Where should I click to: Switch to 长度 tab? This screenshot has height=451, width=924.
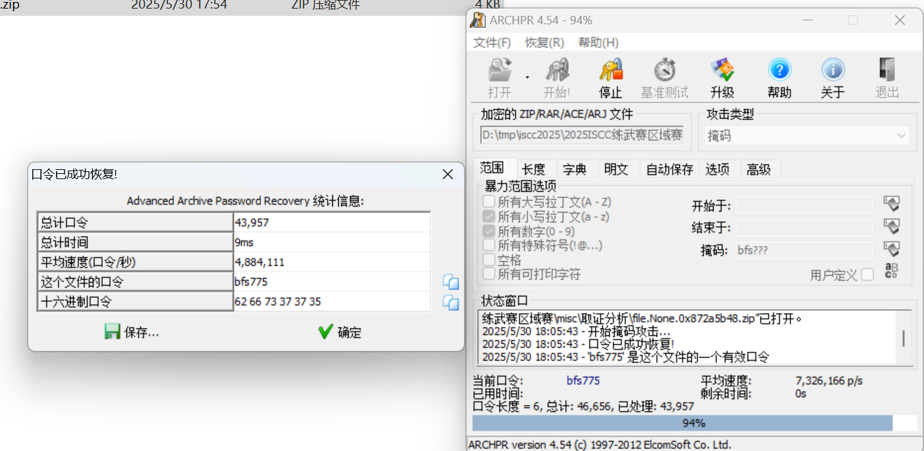534,169
